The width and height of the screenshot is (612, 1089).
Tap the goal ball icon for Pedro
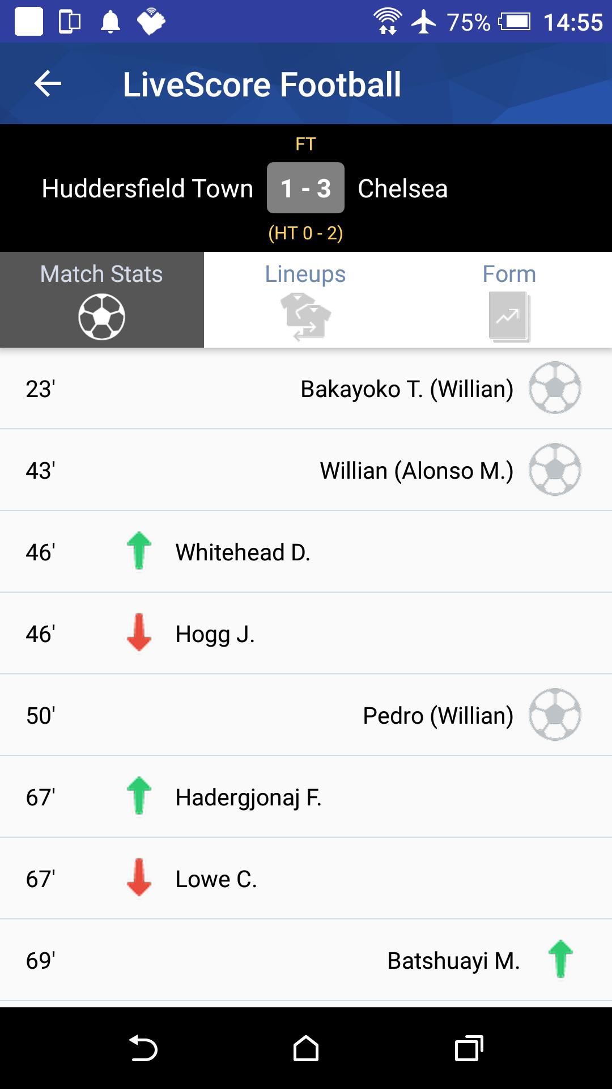[555, 715]
